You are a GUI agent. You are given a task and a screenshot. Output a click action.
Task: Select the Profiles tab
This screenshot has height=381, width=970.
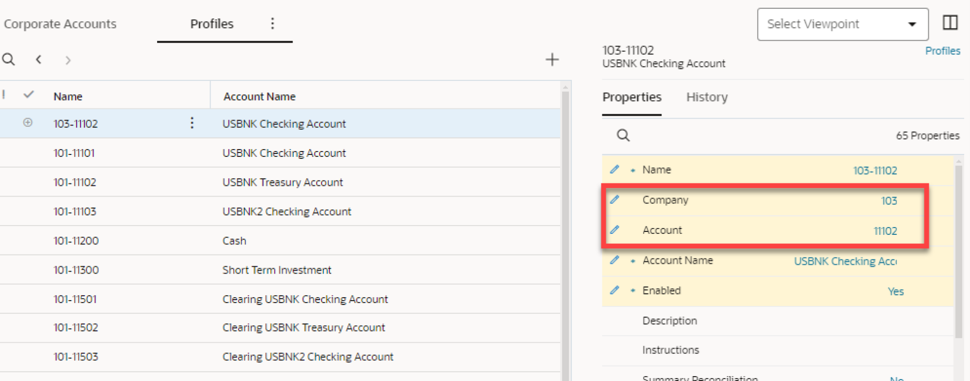point(212,24)
